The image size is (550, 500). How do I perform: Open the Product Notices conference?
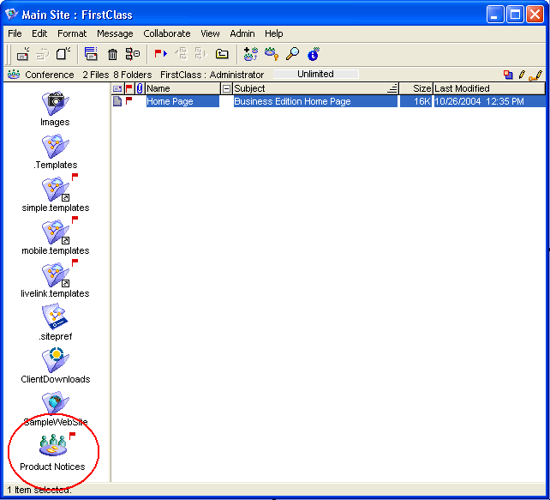coord(51,448)
